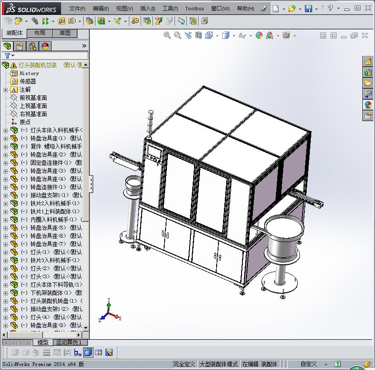Image resolution: width=375 pixels, height=370 pixels.
Task: Click the Zoom to Area icon
Action: (177, 35)
